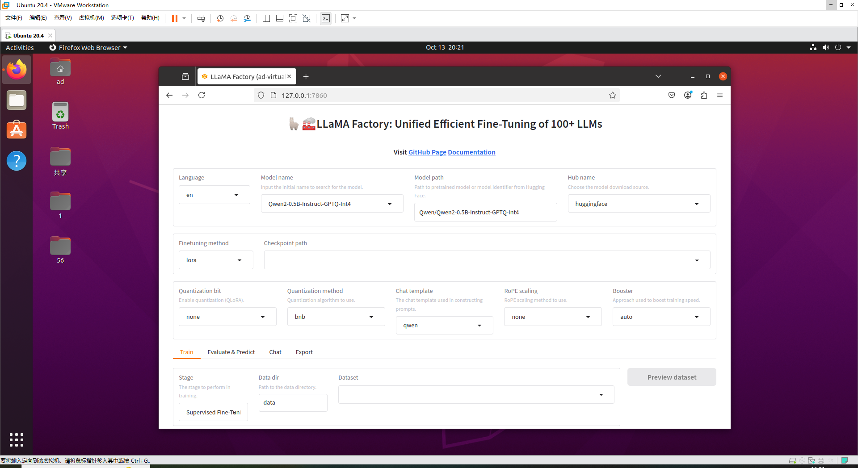The image size is (858, 468).
Task: Switch to the Chat tab
Action: pos(275,352)
